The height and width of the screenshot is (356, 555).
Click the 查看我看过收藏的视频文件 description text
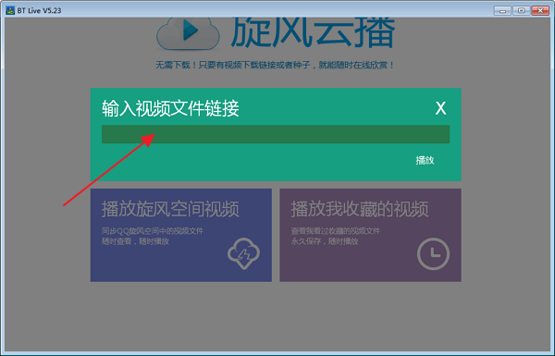pos(335,231)
